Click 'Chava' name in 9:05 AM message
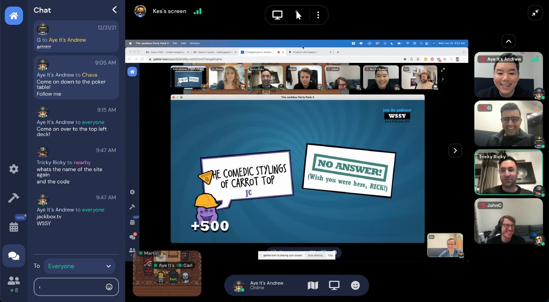 pyautogui.click(x=90, y=75)
